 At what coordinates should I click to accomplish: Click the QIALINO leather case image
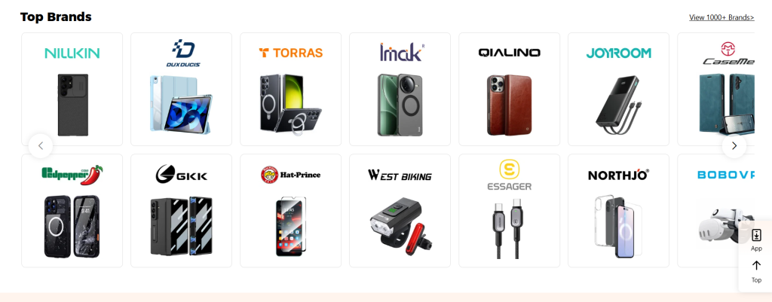(x=509, y=105)
